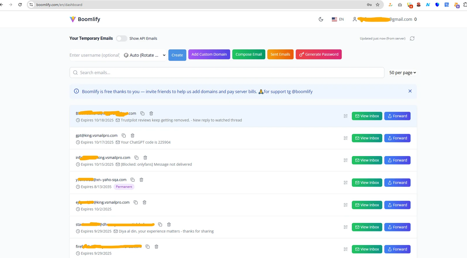Show QR code for gpt@king.vsmailpro.com

pos(346,138)
